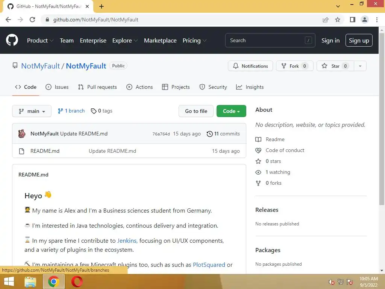This screenshot has width=385, height=289.
Task: Expand the Pricing menu
Action: (194, 41)
